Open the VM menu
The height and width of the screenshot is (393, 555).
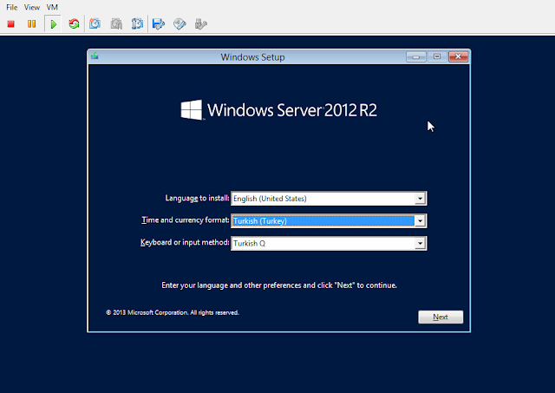pos(52,7)
